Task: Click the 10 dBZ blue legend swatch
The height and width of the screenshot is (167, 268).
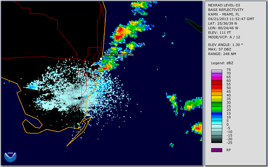Action: pyautogui.click(x=216, y=119)
